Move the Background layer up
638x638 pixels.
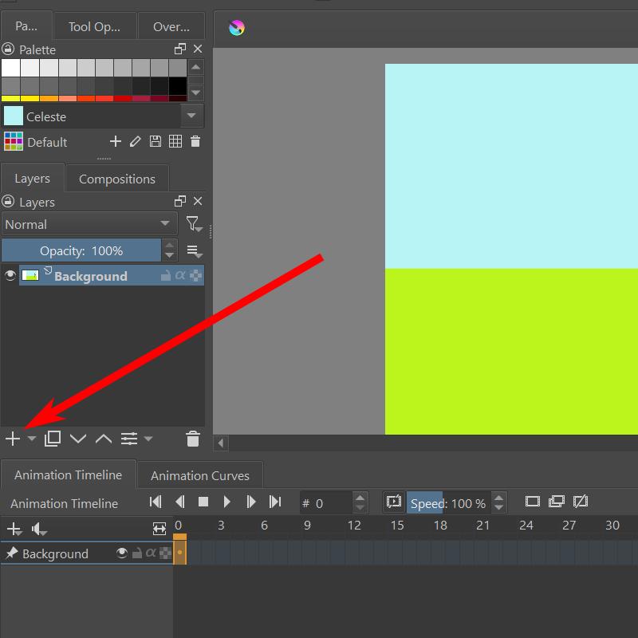tap(103, 438)
